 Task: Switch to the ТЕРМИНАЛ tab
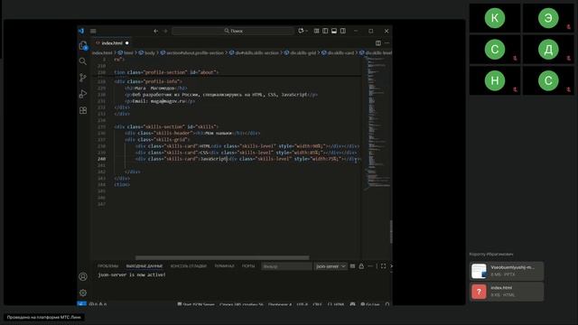(224, 266)
